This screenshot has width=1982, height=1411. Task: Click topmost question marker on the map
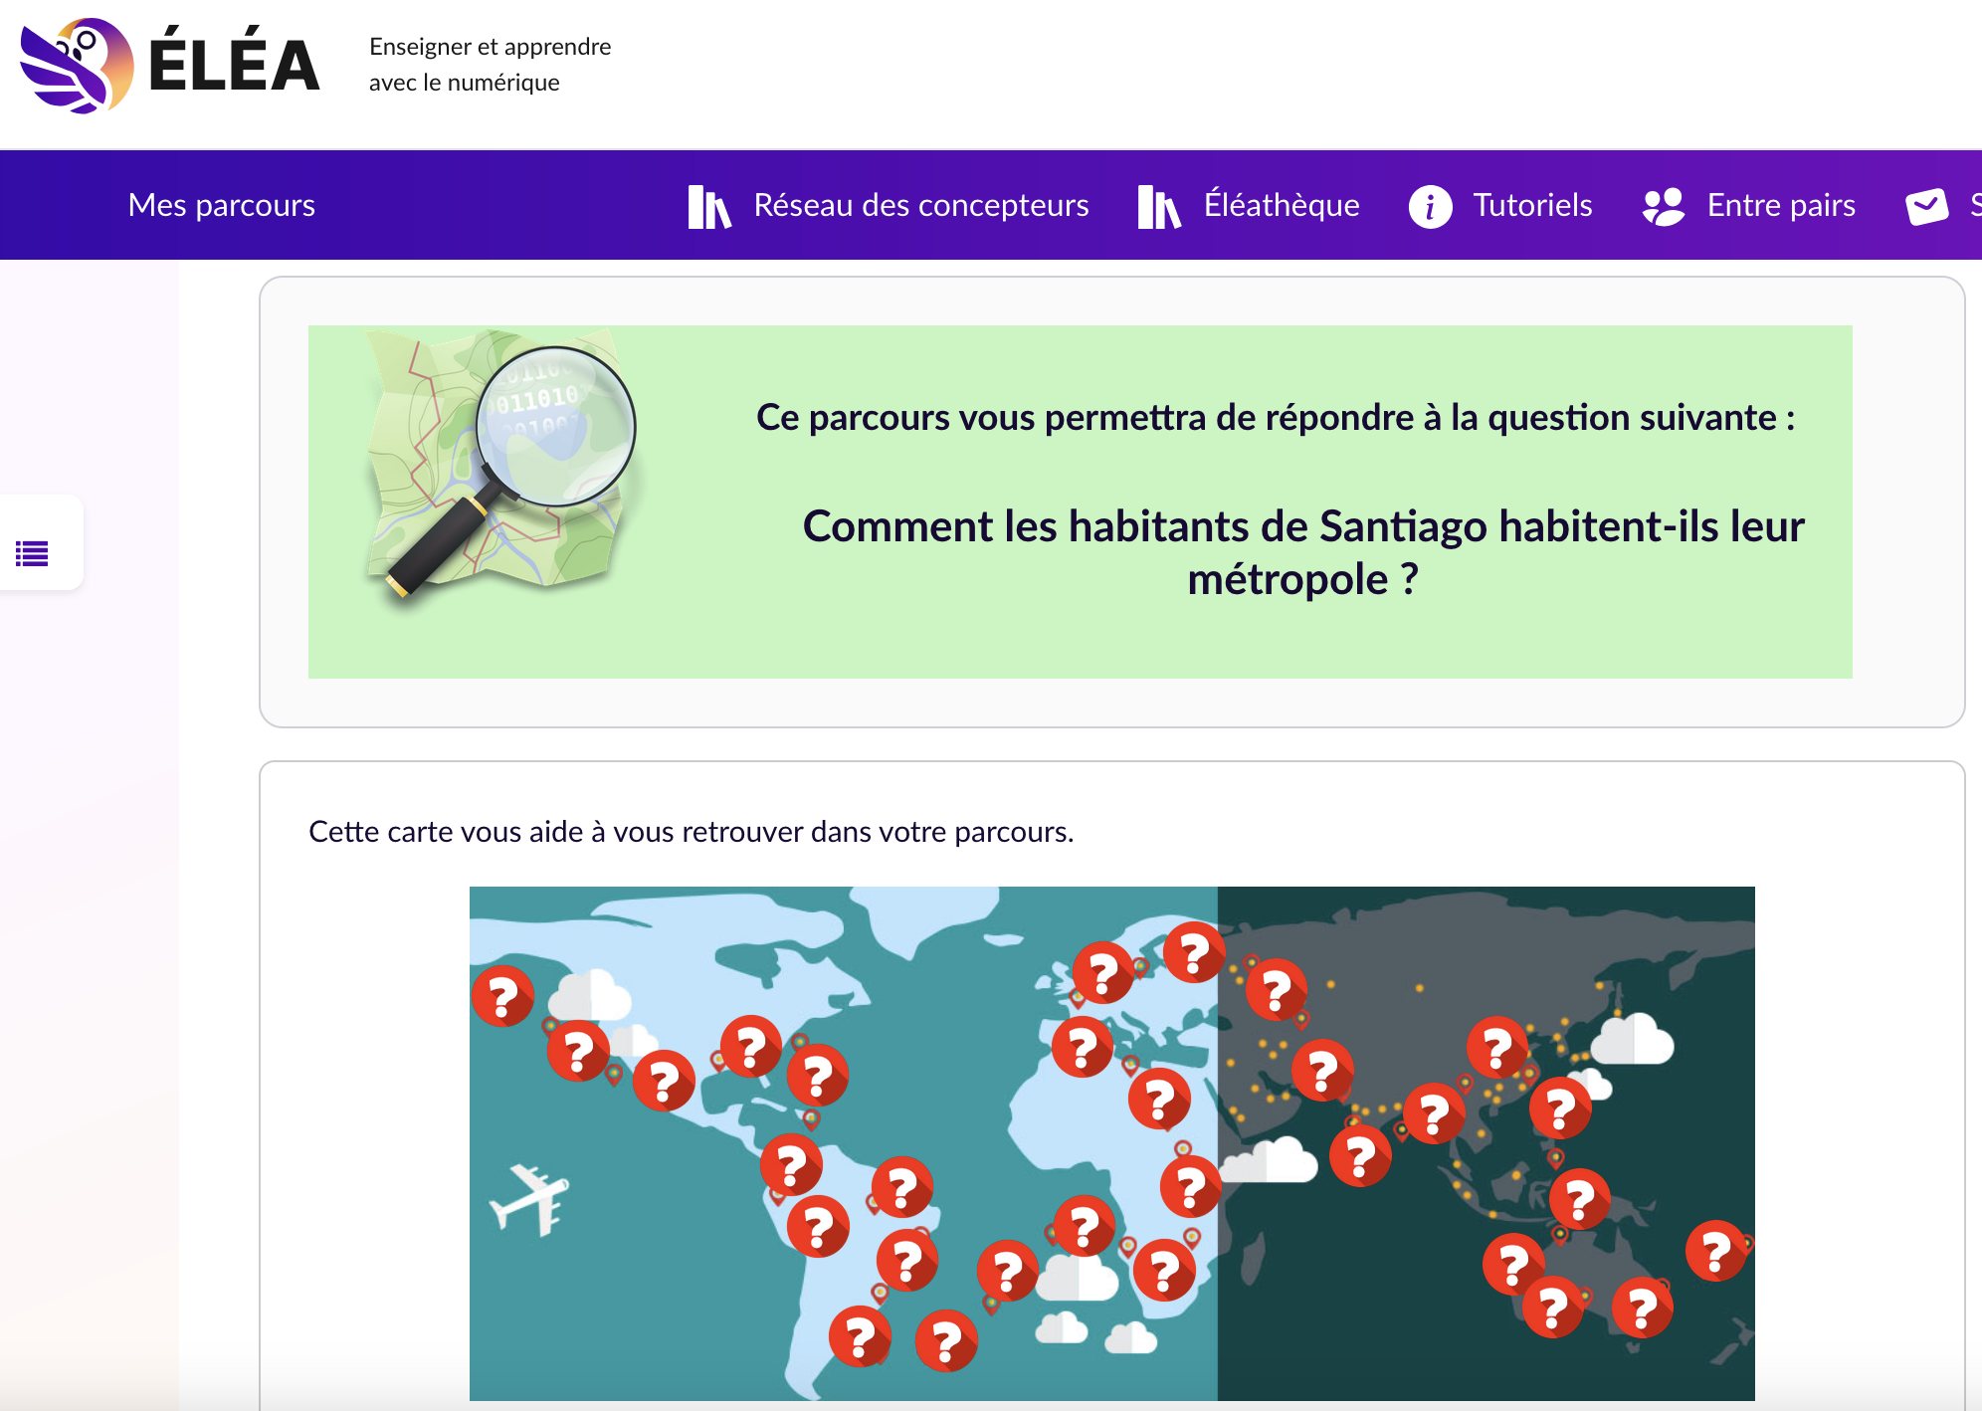(x=1194, y=952)
